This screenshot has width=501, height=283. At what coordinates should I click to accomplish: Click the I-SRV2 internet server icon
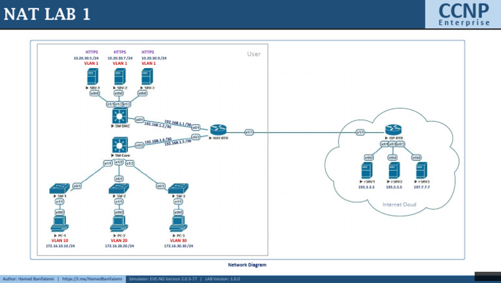394,171
